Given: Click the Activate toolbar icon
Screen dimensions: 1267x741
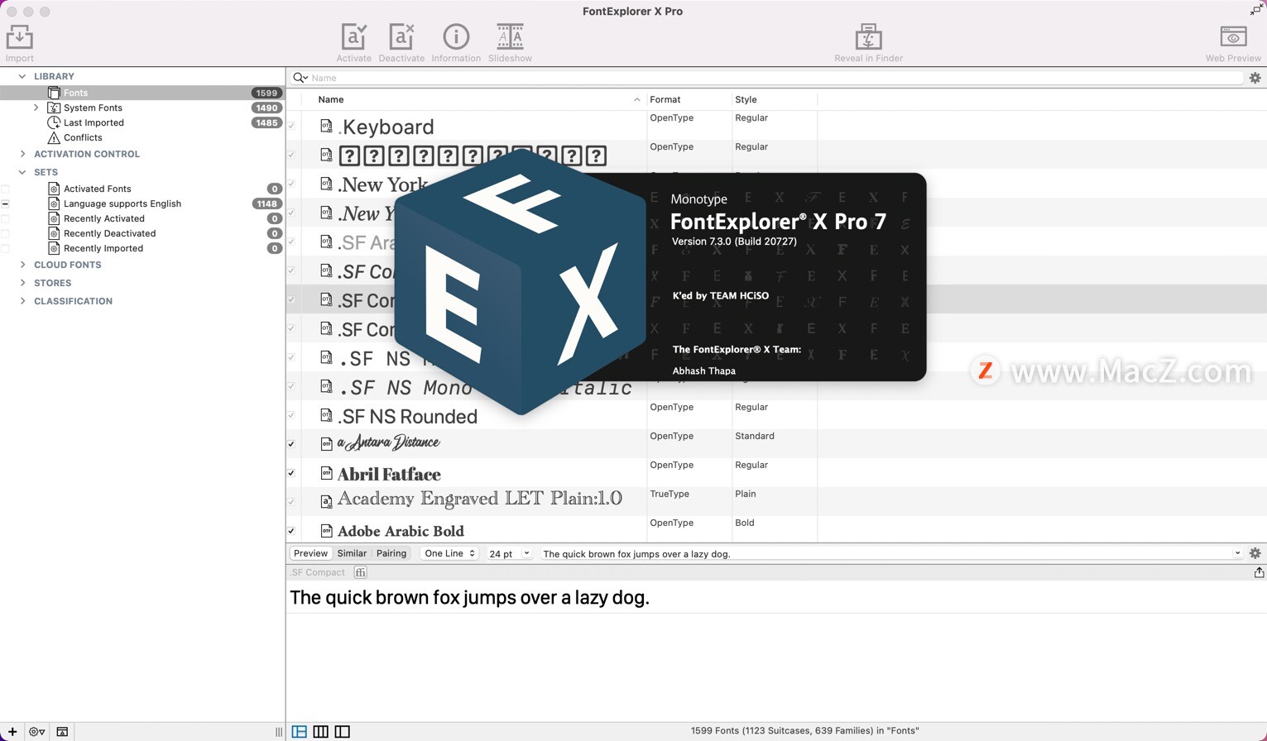Looking at the screenshot, I should pos(353,37).
